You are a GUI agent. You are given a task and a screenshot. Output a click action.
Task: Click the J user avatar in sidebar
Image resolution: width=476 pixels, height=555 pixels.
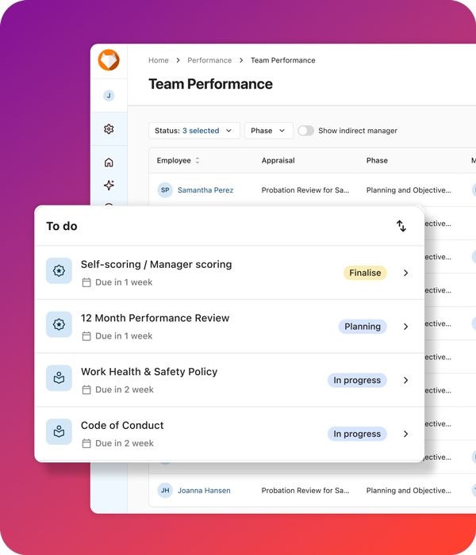point(109,96)
